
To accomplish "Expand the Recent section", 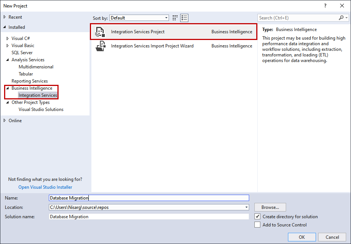I will [x=4, y=17].
